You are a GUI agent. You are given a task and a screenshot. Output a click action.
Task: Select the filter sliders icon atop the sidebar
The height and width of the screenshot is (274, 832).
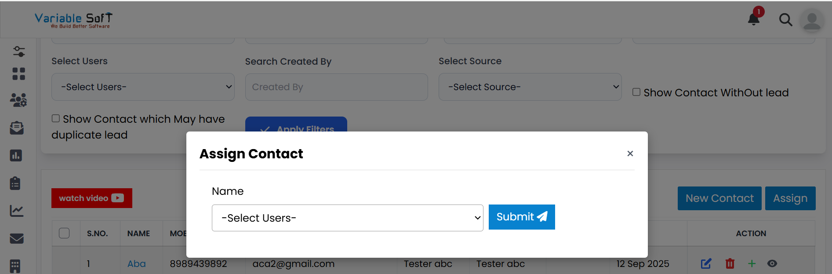pos(18,51)
